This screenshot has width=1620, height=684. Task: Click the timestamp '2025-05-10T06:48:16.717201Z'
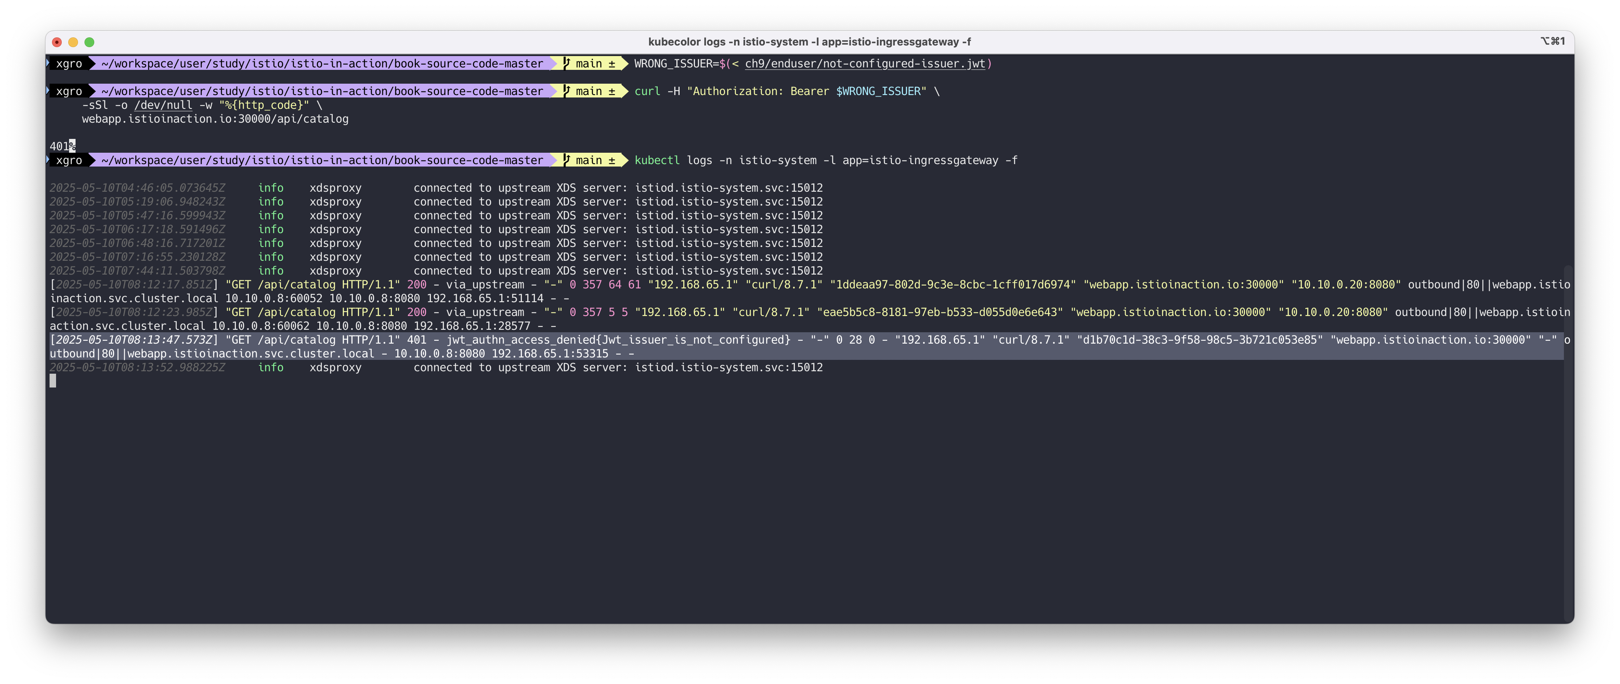[x=137, y=243]
